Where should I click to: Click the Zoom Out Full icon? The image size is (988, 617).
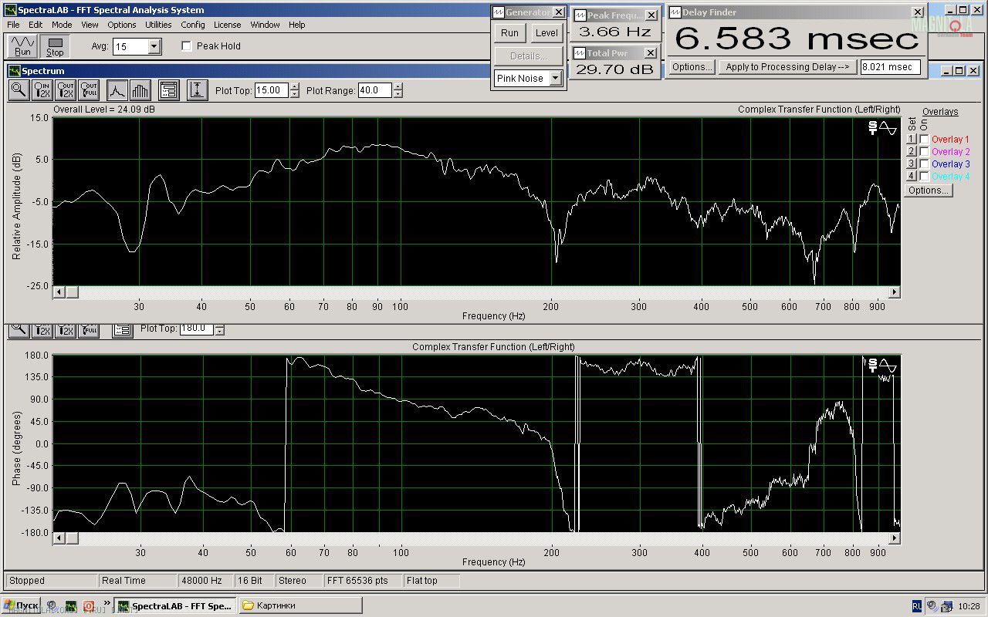coord(89,90)
